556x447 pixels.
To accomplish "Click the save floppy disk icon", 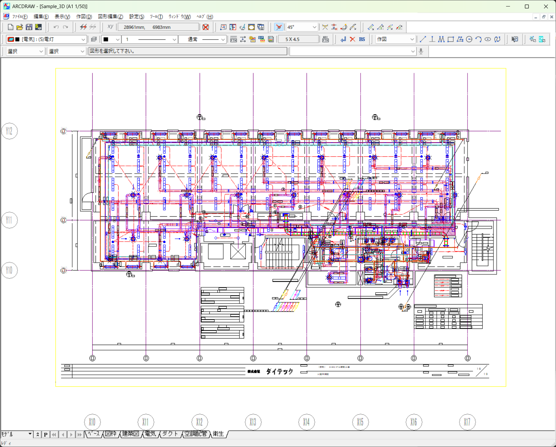I will point(29,27).
